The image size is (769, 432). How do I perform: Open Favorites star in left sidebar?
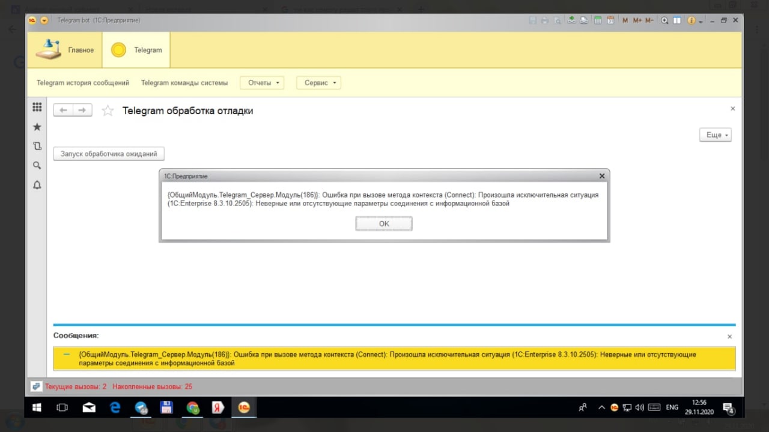[x=37, y=127]
